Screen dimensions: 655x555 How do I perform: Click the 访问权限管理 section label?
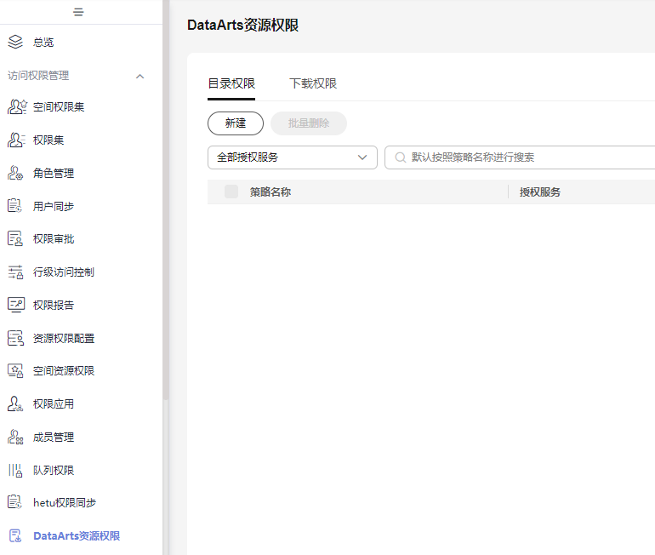(x=38, y=75)
